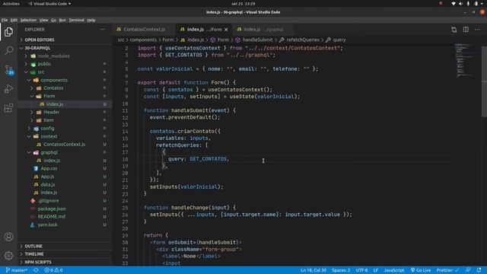This screenshot has width=487, height=274.
Task: Collapse the Form folder
Action: click(65, 97)
